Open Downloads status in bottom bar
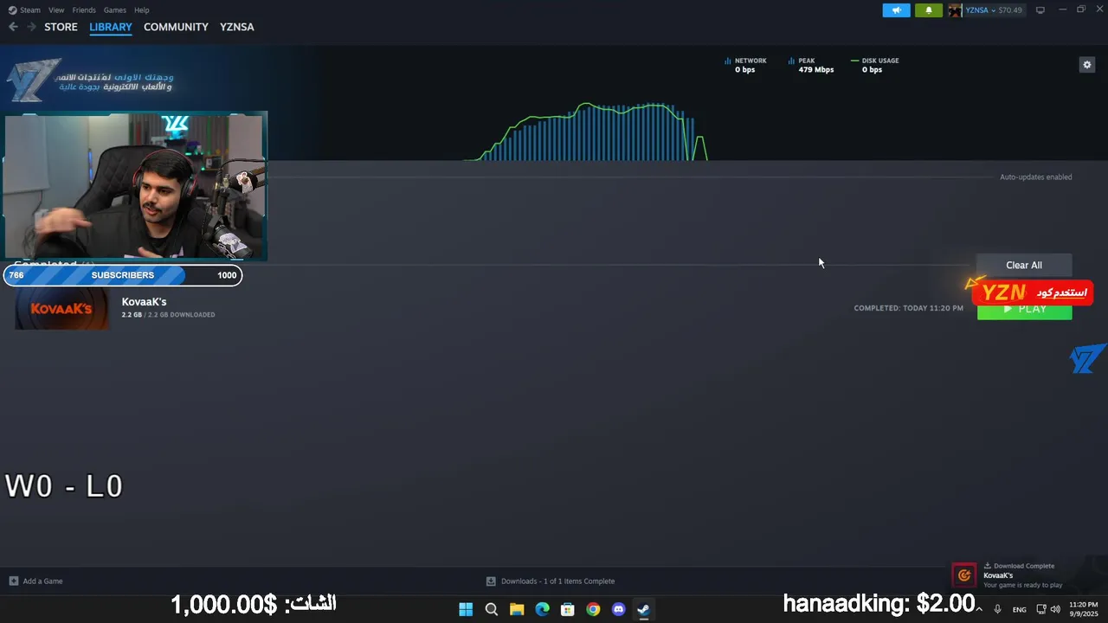Image resolution: width=1108 pixels, height=623 pixels. [x=557, y=581]
